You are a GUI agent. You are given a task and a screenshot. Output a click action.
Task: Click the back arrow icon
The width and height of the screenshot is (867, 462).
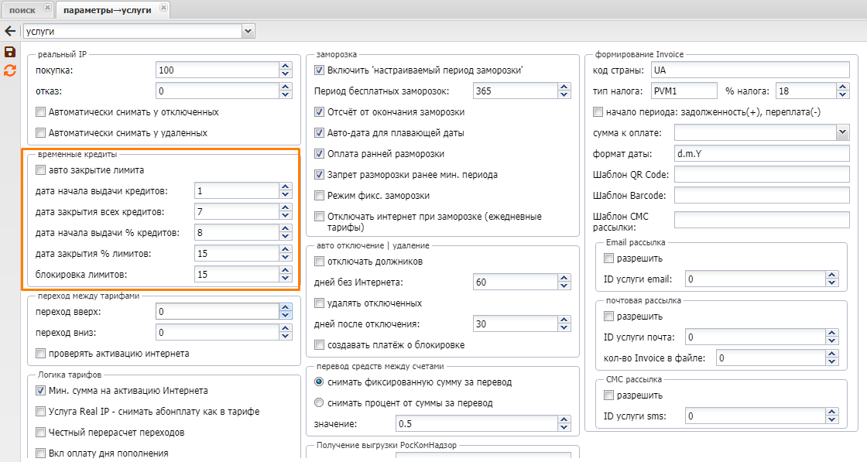(x=10, y=31)
